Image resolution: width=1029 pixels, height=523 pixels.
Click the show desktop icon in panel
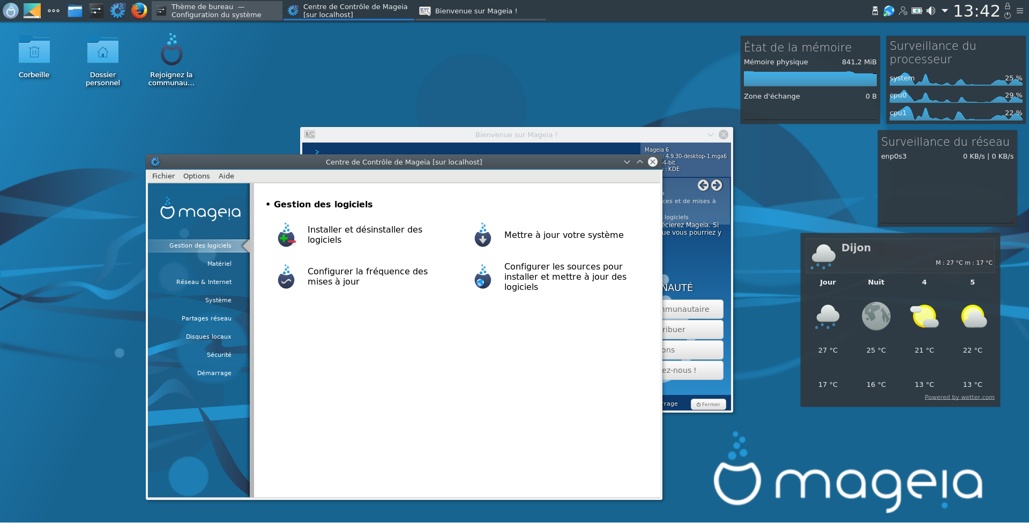(x=32, y=11)
